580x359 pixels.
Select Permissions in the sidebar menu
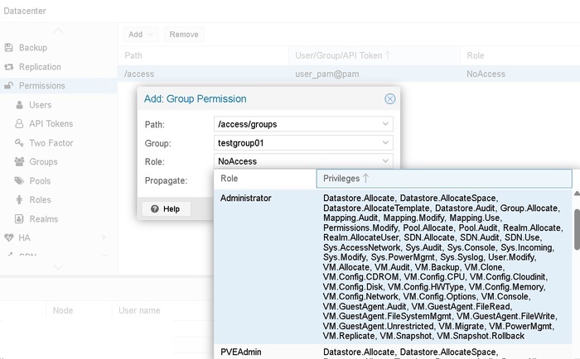click(41, 86)
